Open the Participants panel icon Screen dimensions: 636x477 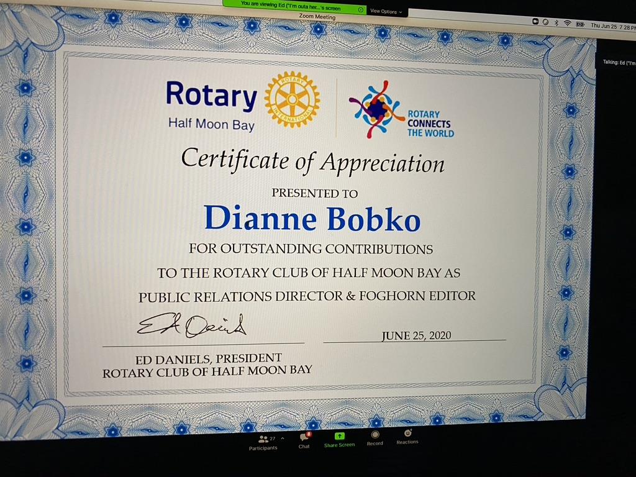click(x=263, y=439)
